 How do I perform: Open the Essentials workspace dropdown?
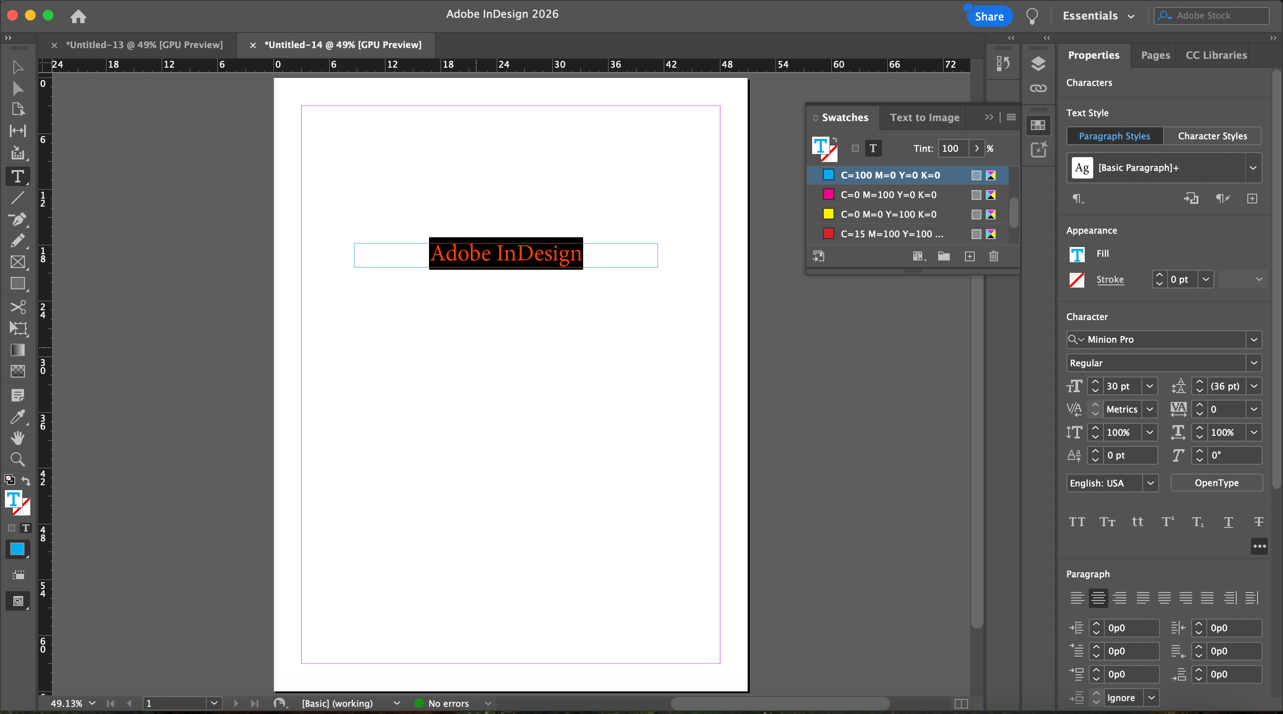click(1098, 16)
